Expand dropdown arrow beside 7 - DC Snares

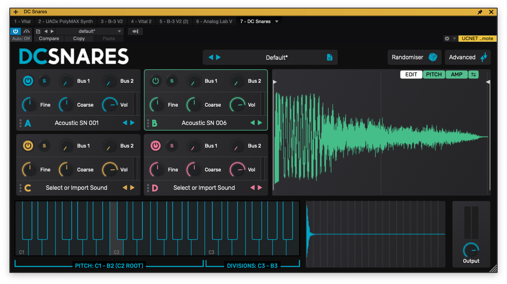277,22
